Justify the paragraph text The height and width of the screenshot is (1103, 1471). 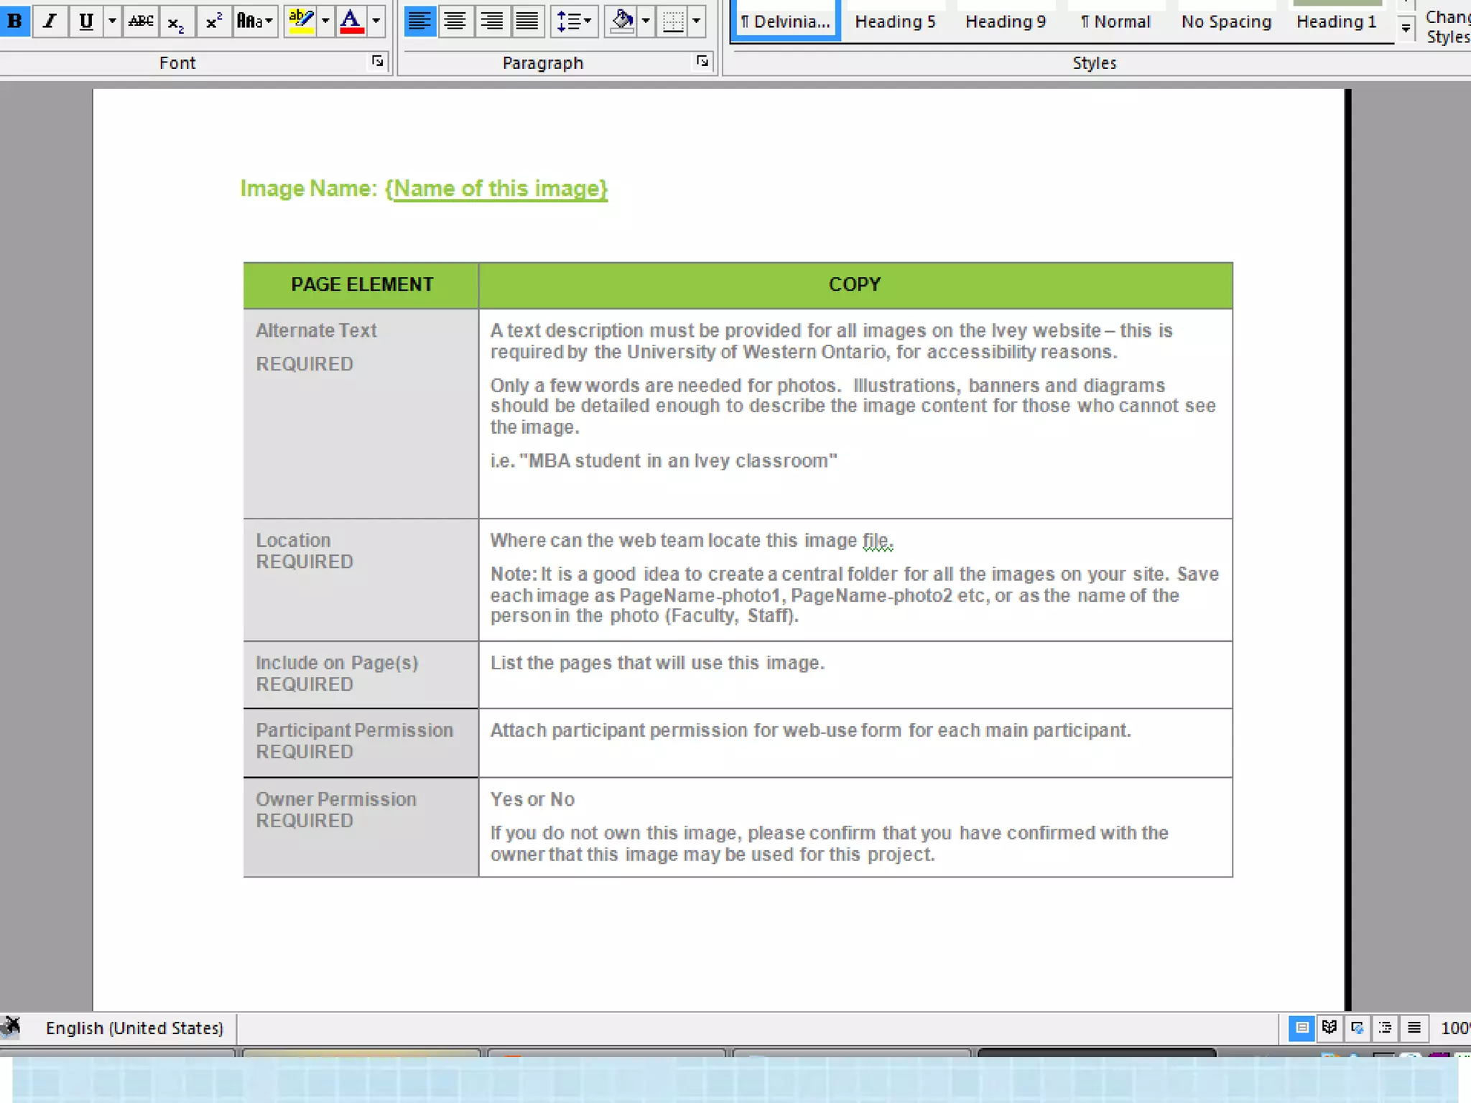(527, 21)
